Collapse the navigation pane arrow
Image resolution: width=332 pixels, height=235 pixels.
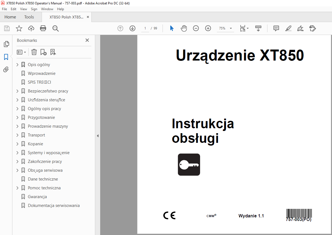click(x=98, y=136)
